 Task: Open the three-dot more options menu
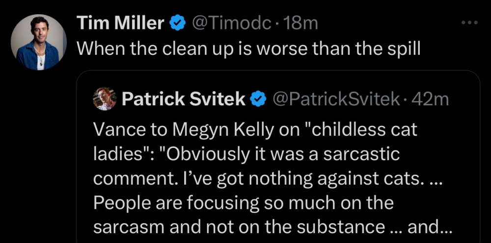pyautogui.click(x=470, y=23)
